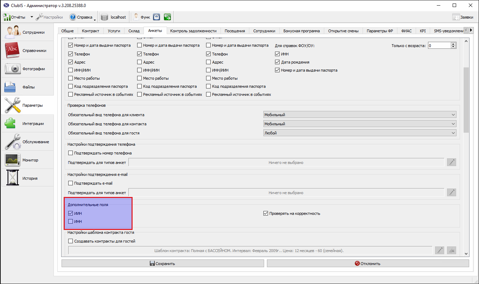Open the Монитор sidebar section
479x284 pixels.
coord(27,160)
